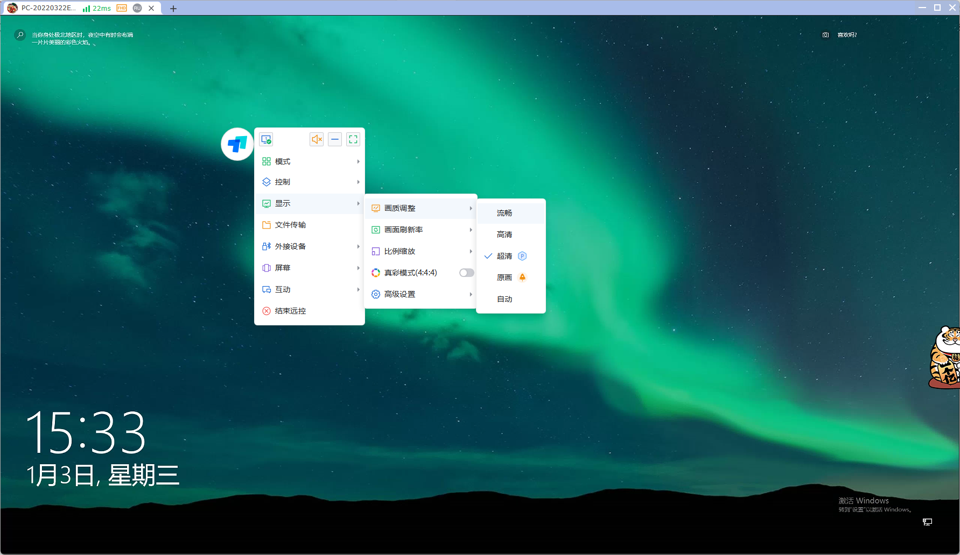
Task: Click the 控制 layers icon
Action: coord(267,182)
